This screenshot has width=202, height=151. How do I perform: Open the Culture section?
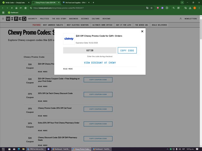point(96,19)
